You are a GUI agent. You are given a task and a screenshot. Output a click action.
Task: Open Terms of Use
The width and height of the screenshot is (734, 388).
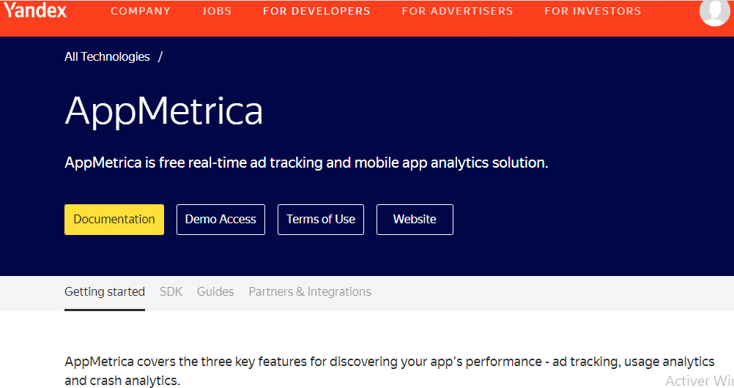pyautogui.click(x=321, y=220)
